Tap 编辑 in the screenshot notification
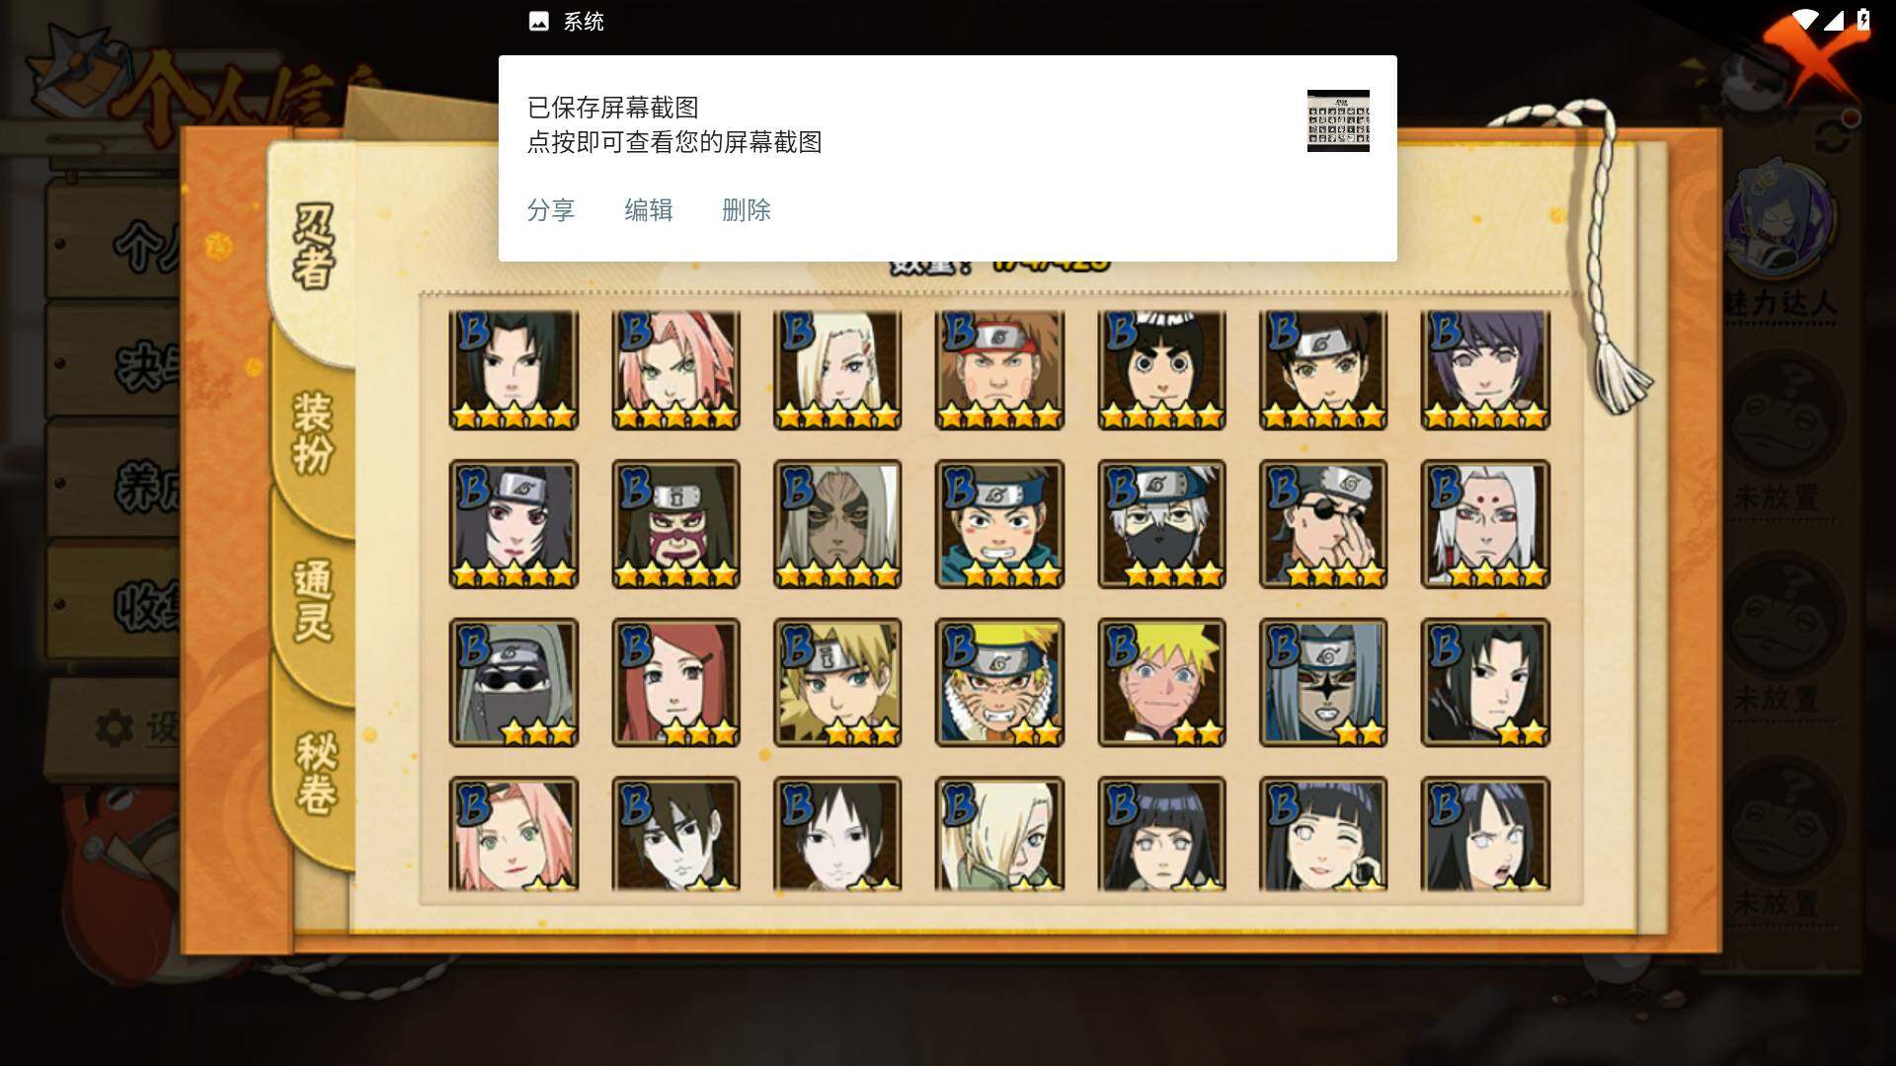1896x1066 pixels. click(648, 210)
